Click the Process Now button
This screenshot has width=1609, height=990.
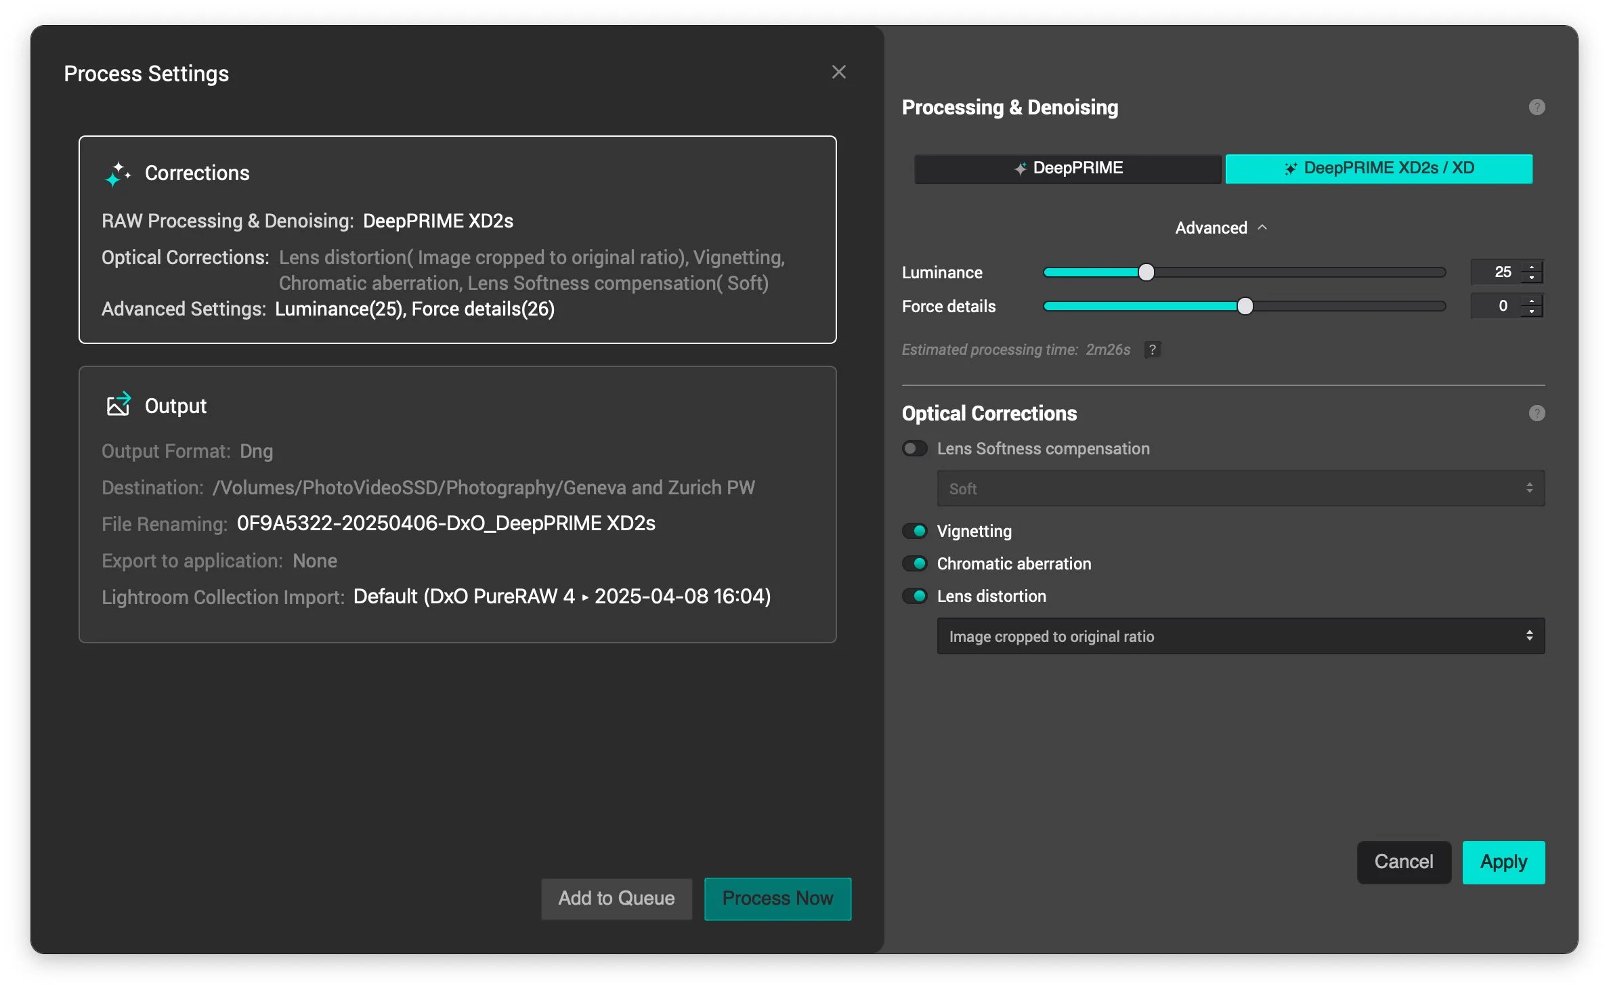tap(777, 899)
